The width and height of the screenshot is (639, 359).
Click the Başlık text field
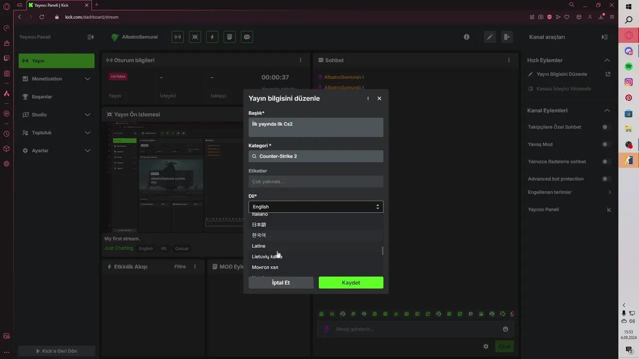click(x=316, y=127)
